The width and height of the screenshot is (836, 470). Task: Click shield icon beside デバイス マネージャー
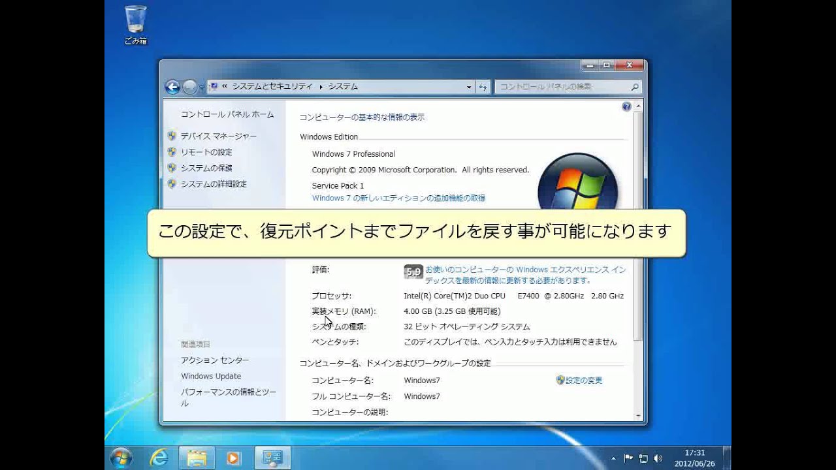pos(172,136)
